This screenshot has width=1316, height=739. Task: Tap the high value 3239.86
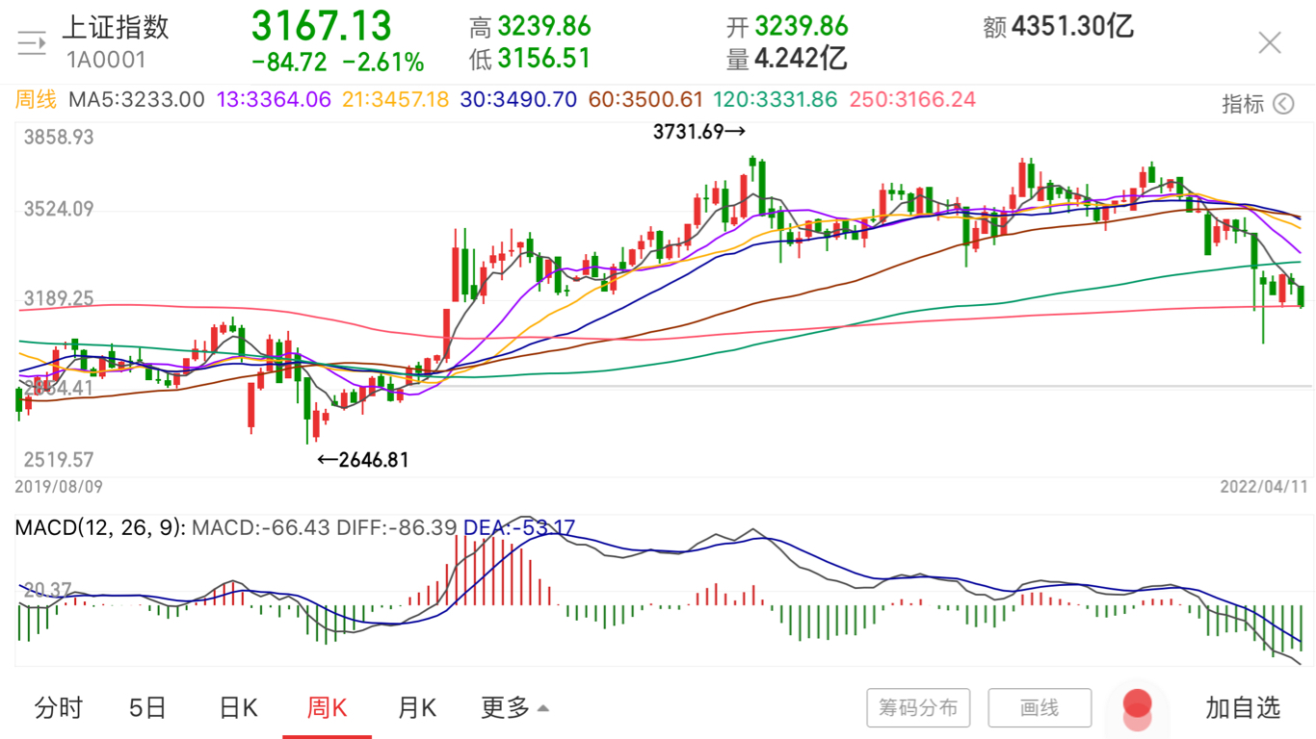(x=544, y=26)
